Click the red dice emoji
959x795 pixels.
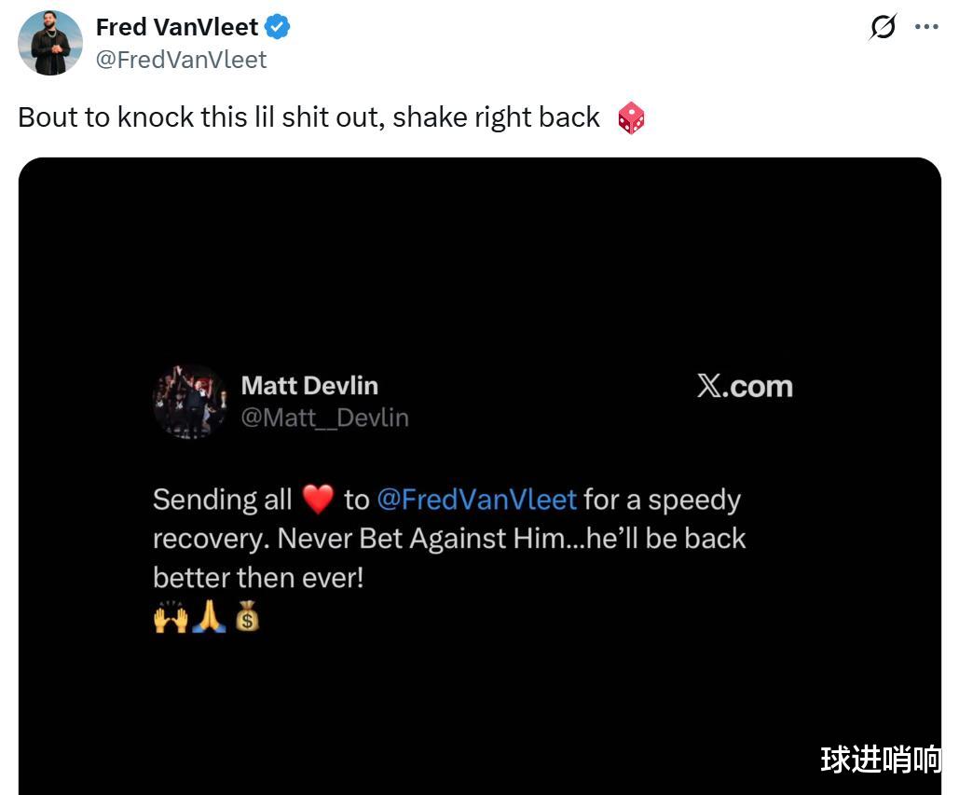pyautogui.click(x=631, y=118)
